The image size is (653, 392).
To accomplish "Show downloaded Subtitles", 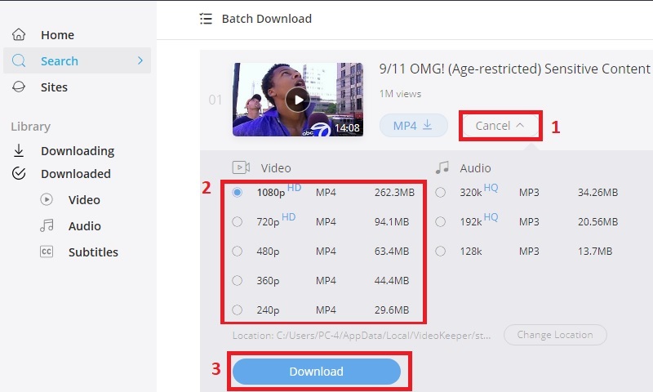I will (93, 252).
